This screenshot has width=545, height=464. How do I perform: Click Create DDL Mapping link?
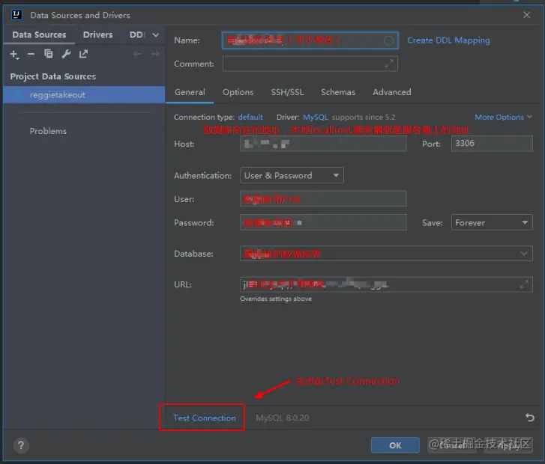click(x=448, y=40)
